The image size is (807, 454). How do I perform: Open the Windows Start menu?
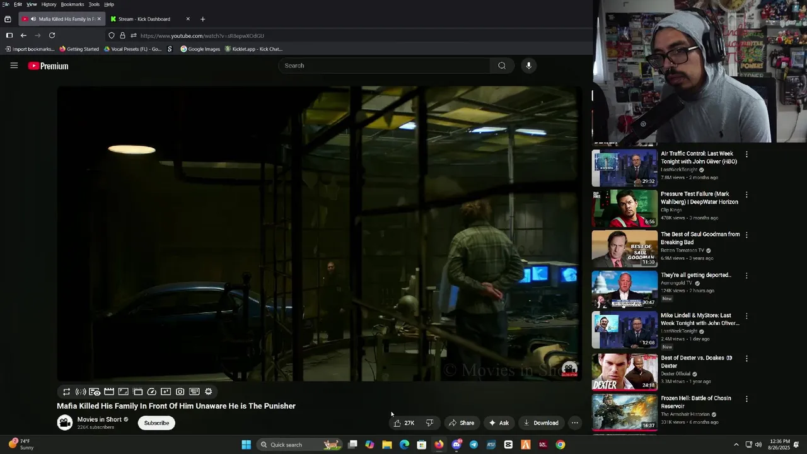pyautogui.click(x=246, y=445)
